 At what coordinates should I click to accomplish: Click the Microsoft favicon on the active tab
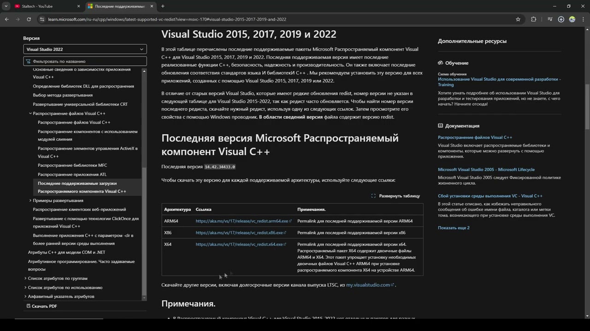(x=90, y=6)
